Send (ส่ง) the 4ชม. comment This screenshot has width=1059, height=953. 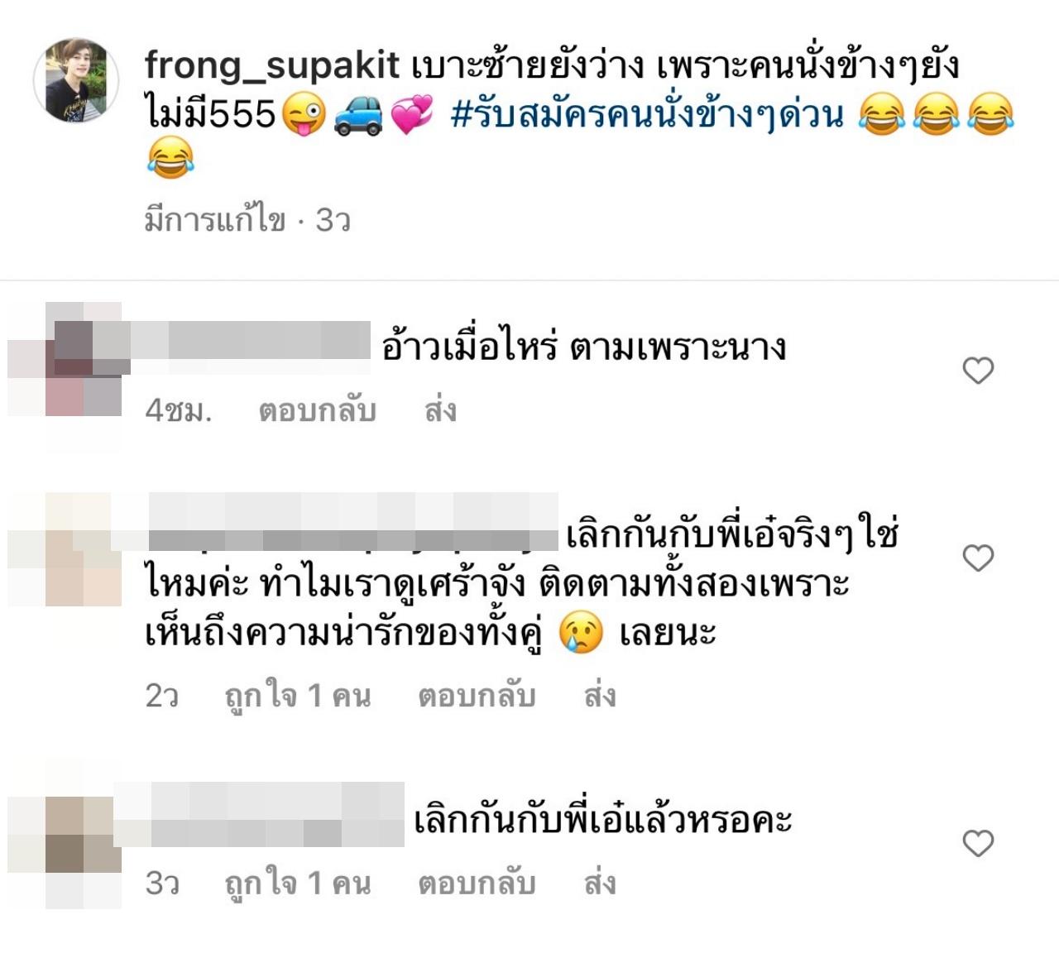point(440,410)
